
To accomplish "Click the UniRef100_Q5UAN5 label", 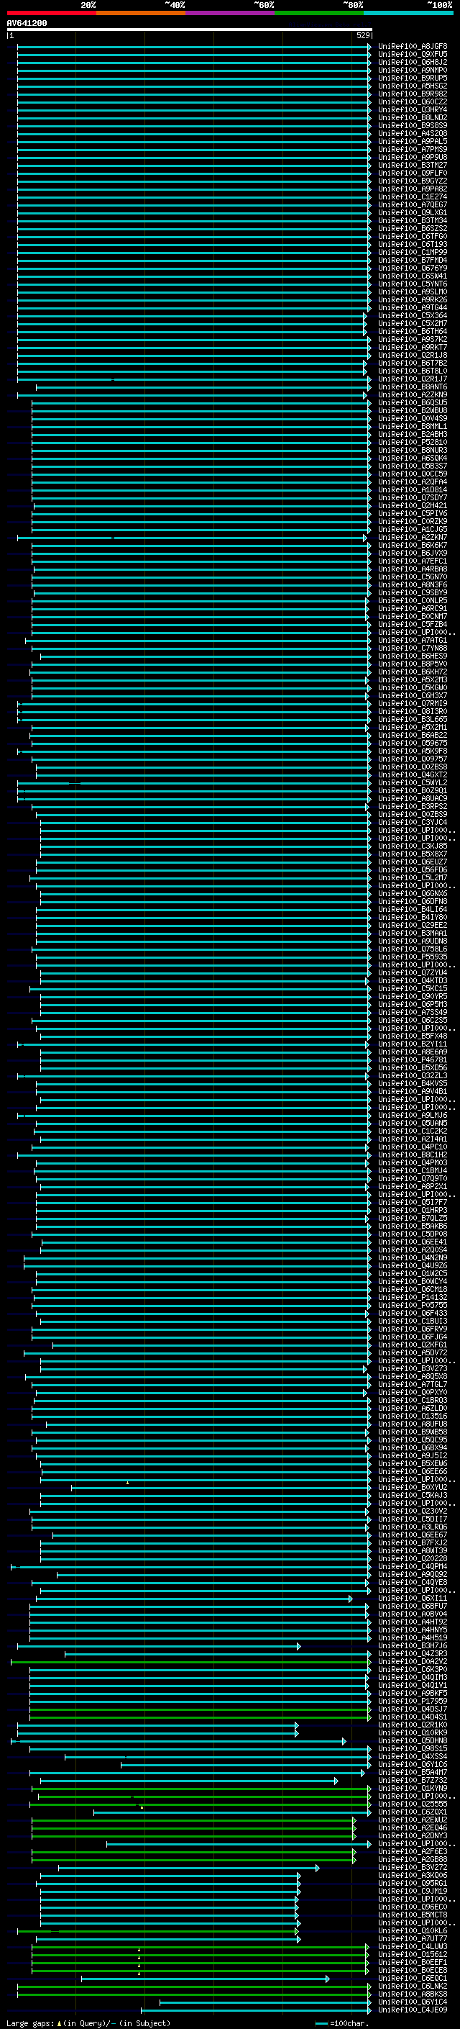I will 413,1124.
